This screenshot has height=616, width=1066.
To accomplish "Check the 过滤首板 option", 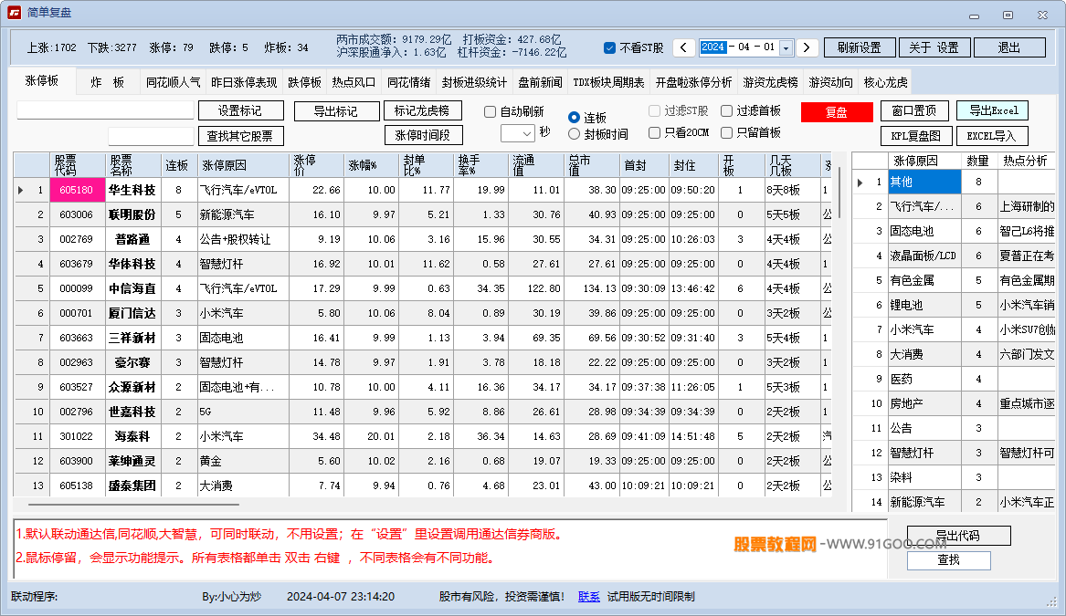I will coord(726,110).
